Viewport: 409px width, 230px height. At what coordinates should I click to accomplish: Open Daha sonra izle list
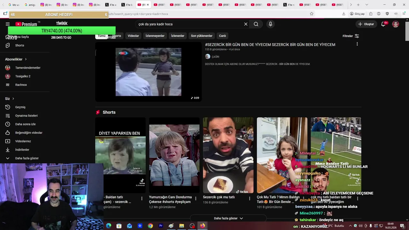[25, 124]
